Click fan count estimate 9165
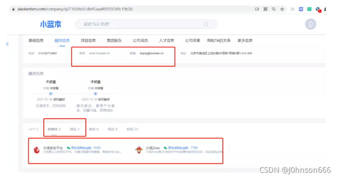337x178 pixels. tap(86, 148)
